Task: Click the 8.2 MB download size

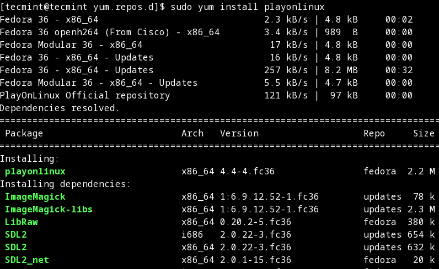Action: pos(341,70)
